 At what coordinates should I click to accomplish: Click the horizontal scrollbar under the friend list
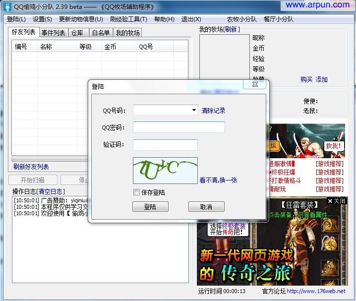point(50,159)
